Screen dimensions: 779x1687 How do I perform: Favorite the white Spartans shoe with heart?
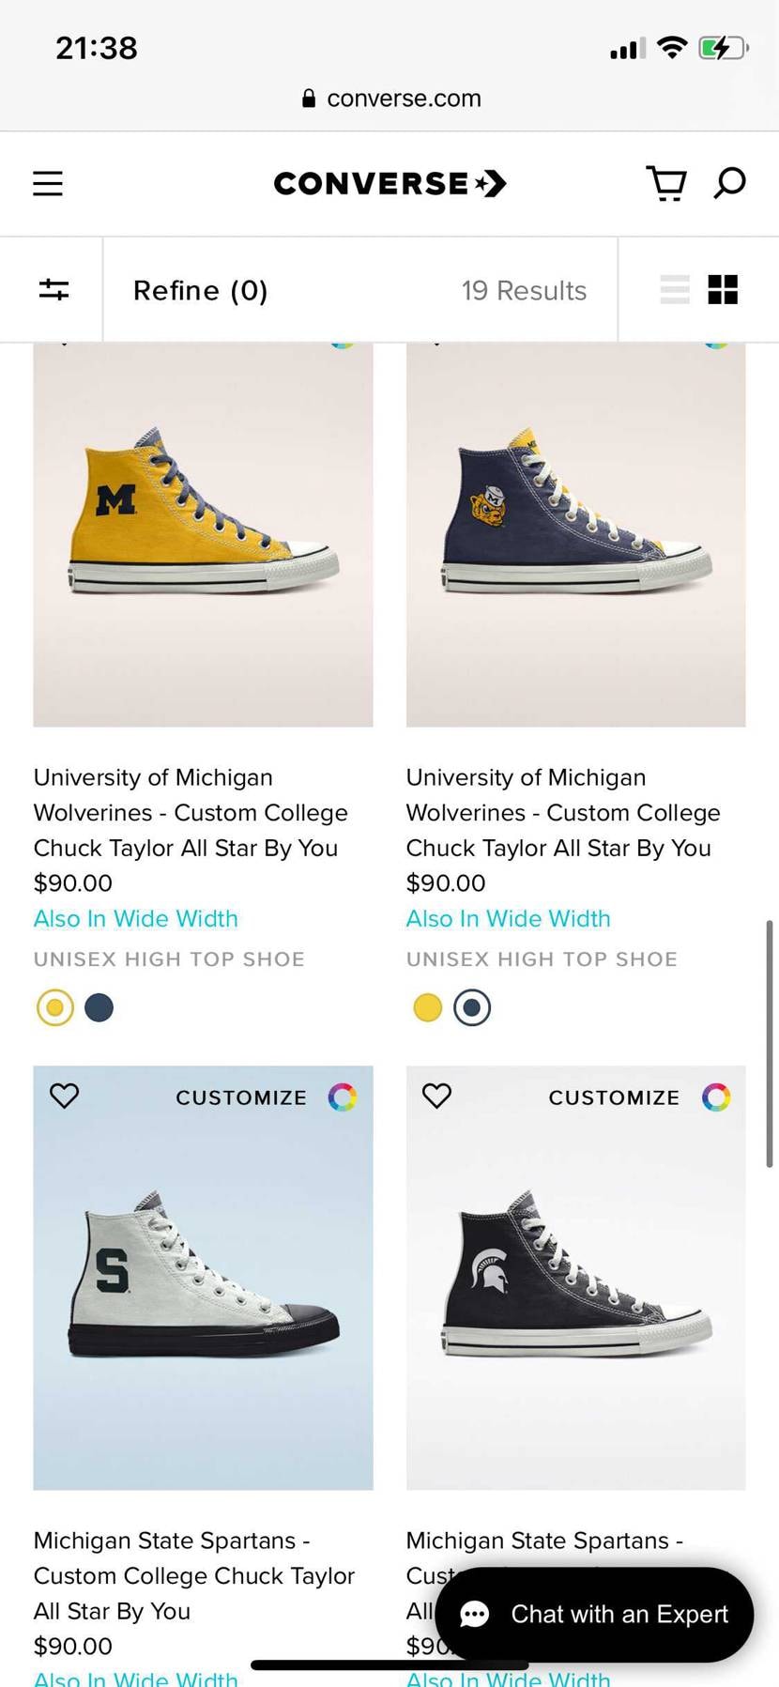pos(65,1096)
